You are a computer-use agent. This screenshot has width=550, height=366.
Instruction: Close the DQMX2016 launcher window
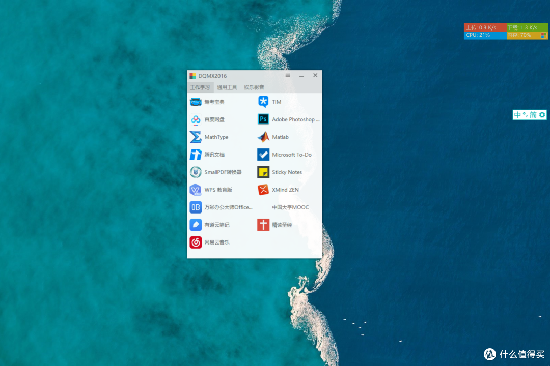pos(315,75)
